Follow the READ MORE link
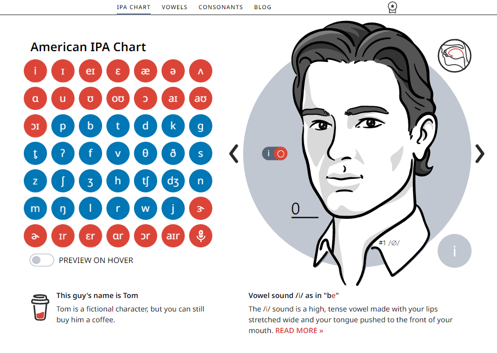Viewport: 497px width, 353px height. 299,330
